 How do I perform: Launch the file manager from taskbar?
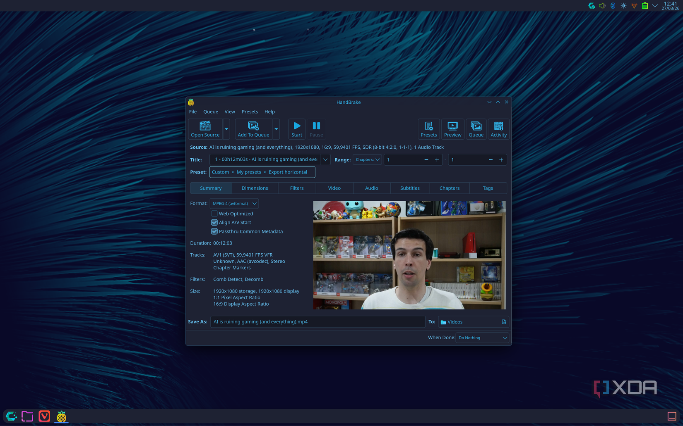coord(27,416)
